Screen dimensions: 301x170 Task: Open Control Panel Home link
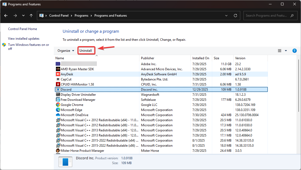coord(22,29)
